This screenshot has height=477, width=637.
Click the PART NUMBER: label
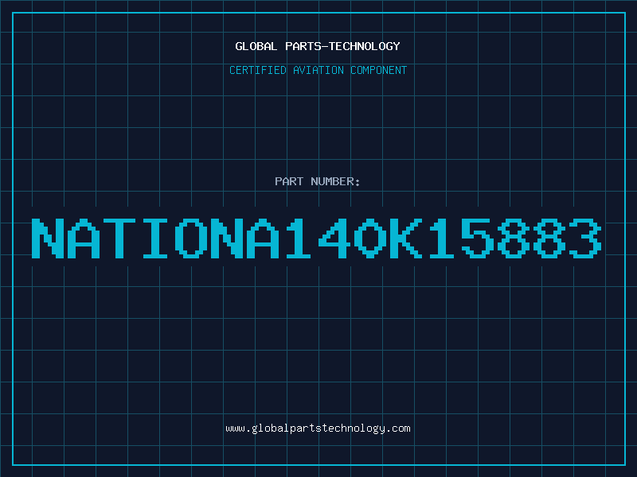click(318, 181)
